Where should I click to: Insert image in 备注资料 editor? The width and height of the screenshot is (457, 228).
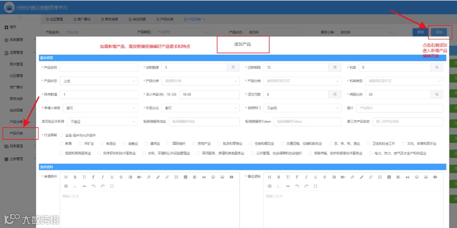click(x=426, y=177)
